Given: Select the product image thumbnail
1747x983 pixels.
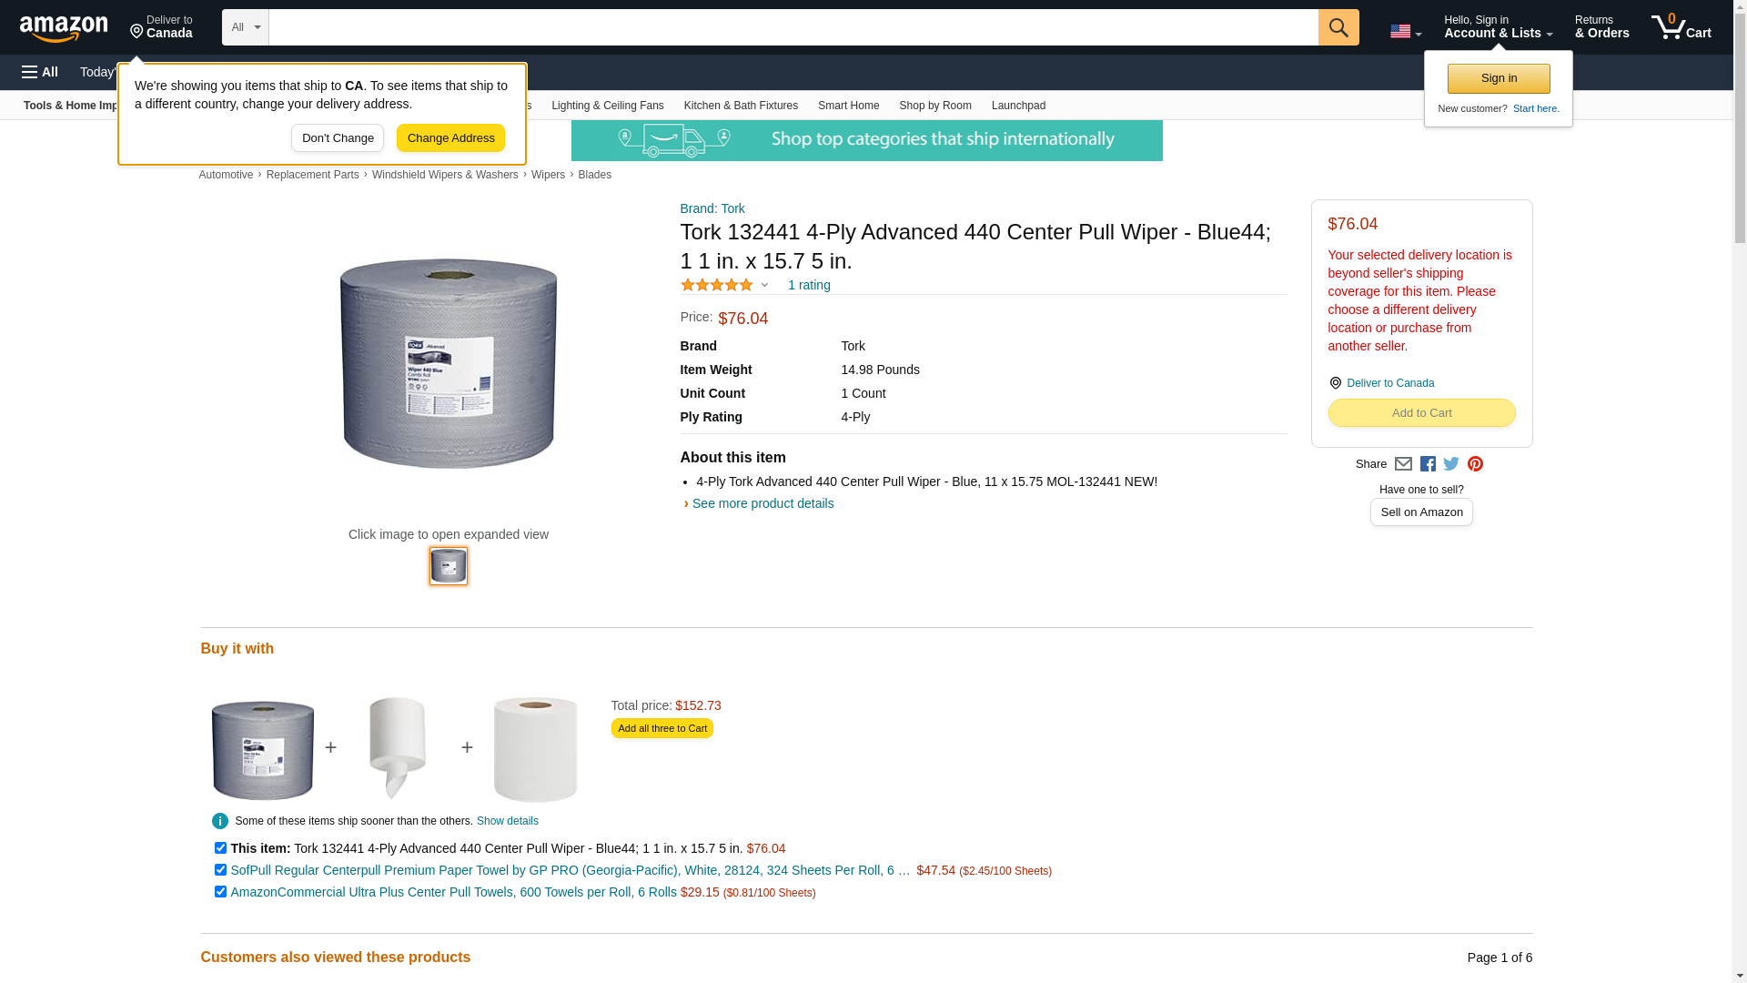Looking at the screenshot, I should (x=449, y=566).
